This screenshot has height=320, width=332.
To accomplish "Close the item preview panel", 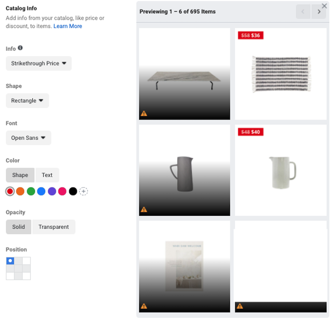I will point(325,6).
